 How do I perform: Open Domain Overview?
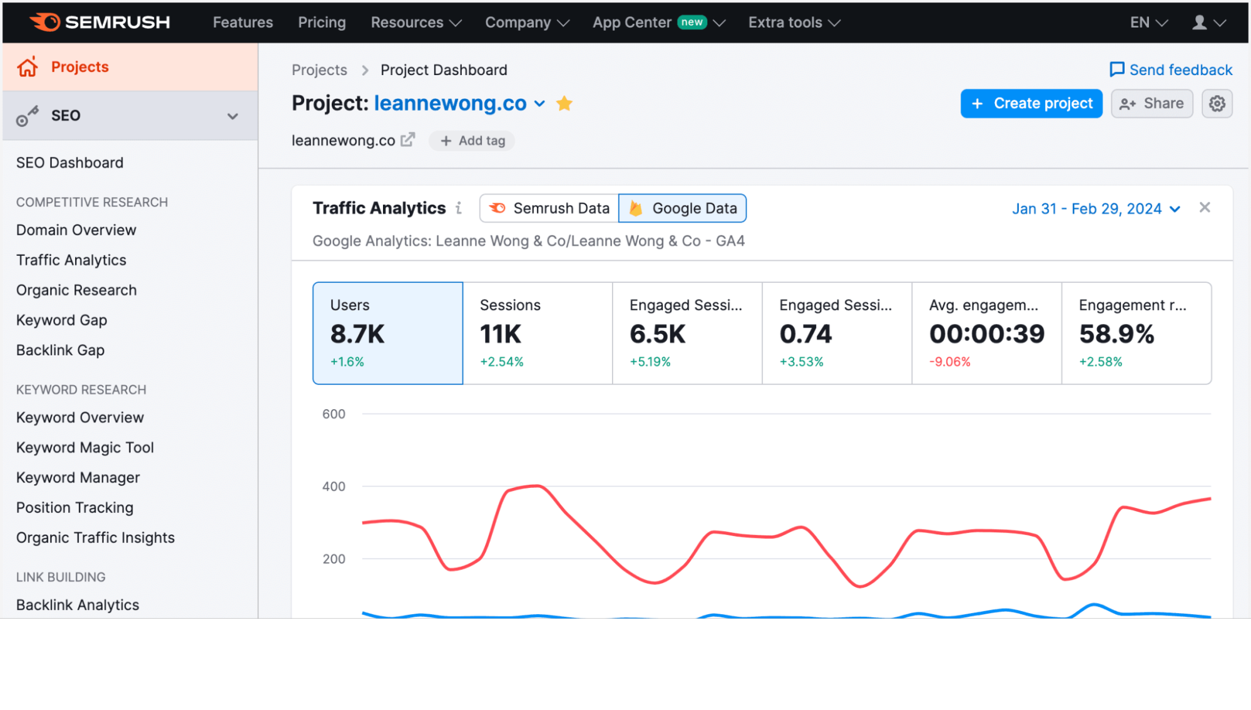pyautogui.click(x=76, y=230)
